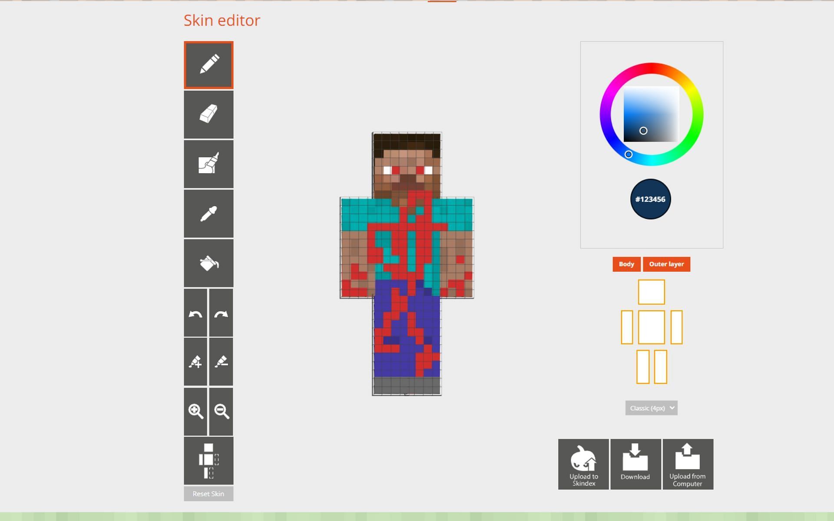Switch to the Outer layer tab
The image size is (834, 521).
666,264
